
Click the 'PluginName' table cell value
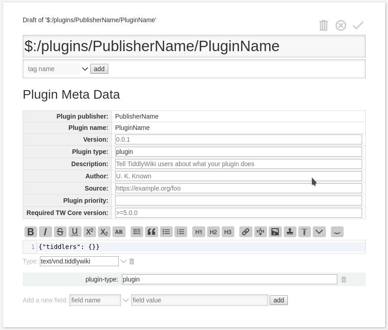[x=132, y=128]
